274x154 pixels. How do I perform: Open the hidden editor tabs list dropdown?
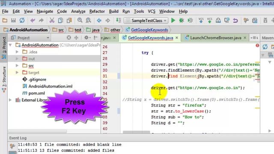click(x=254, y=38)
